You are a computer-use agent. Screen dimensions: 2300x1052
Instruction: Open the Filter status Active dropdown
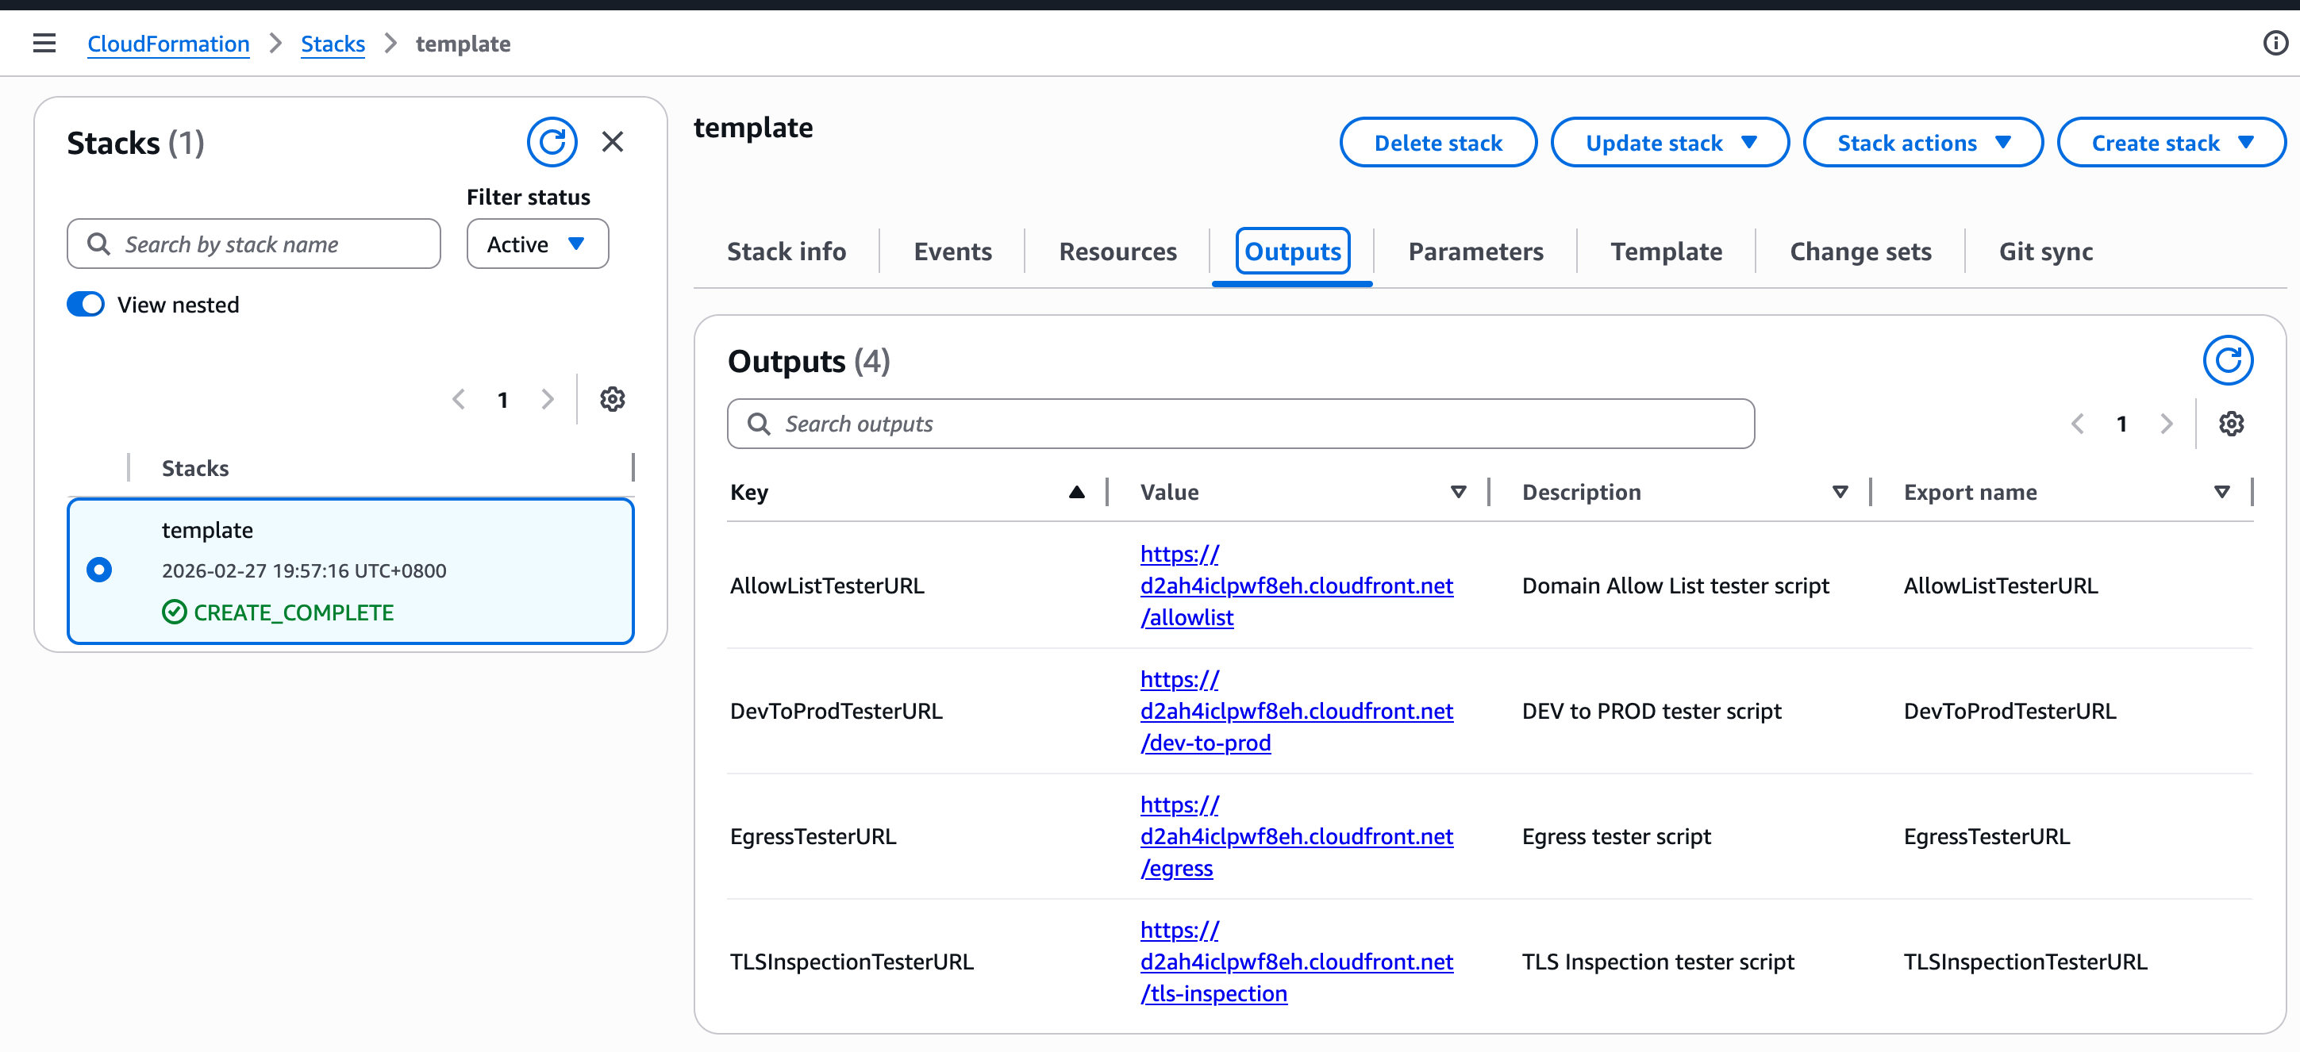tap(537, 244)
